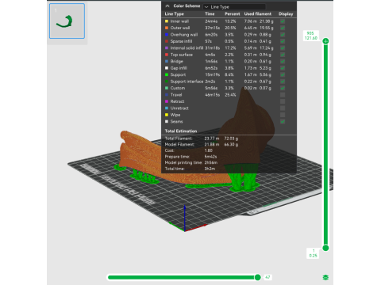Click the blue Overhang wall color swatch
381x285 pixels.
coord(167,35)
